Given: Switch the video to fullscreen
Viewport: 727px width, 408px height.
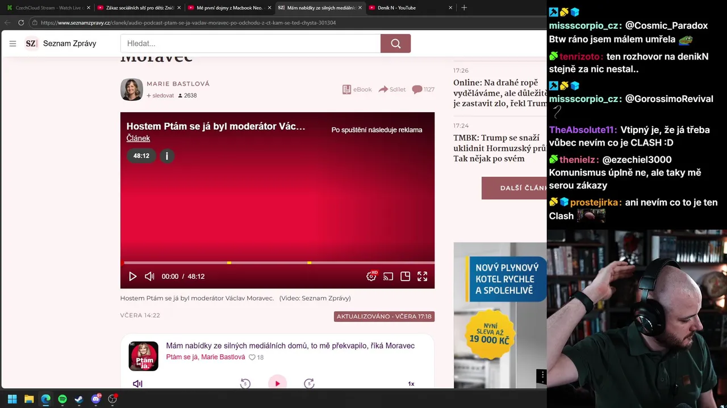Looking at the screenshot, I should [423, 277].
